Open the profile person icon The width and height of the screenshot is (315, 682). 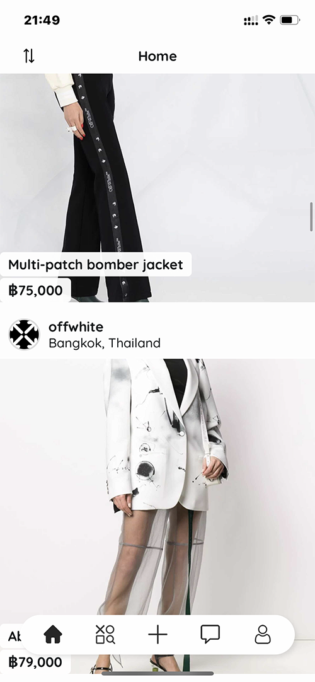(263, 635)
